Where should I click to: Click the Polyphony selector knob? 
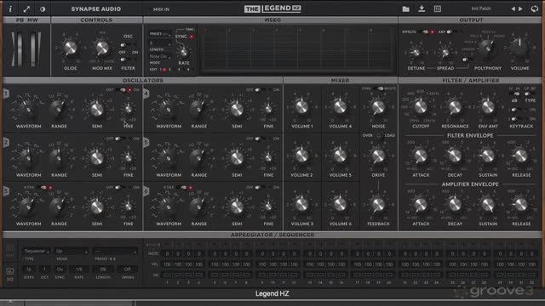[487, 47]
